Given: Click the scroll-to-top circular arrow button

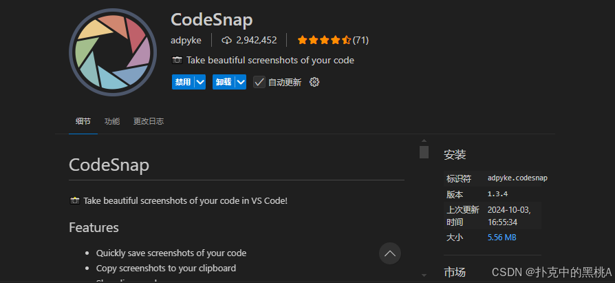Looking at the screenshot, I should [390, 253].
